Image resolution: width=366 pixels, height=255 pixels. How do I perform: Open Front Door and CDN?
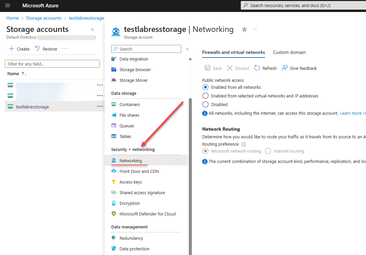[x=139, y=171]
